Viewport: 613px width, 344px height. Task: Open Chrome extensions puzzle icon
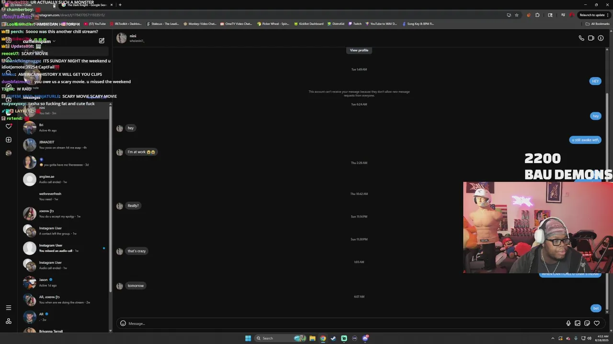[x=537, y=15]
